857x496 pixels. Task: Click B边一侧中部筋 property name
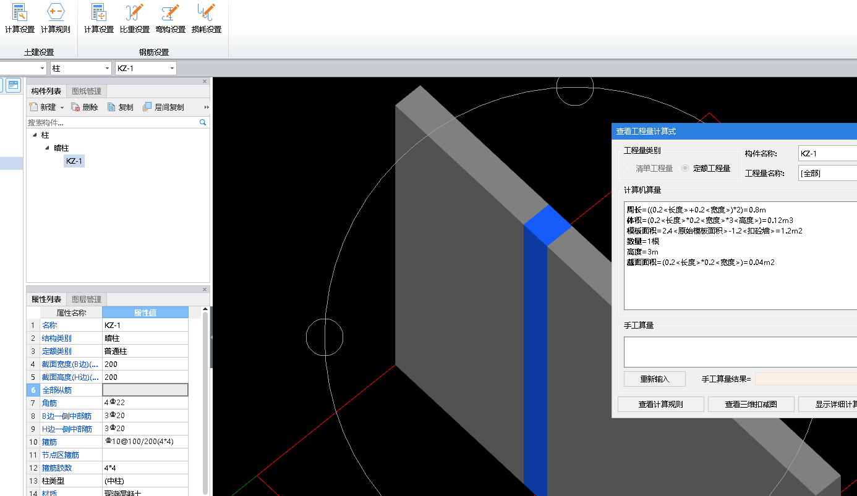pyautogui.click(x=70, y=416)
